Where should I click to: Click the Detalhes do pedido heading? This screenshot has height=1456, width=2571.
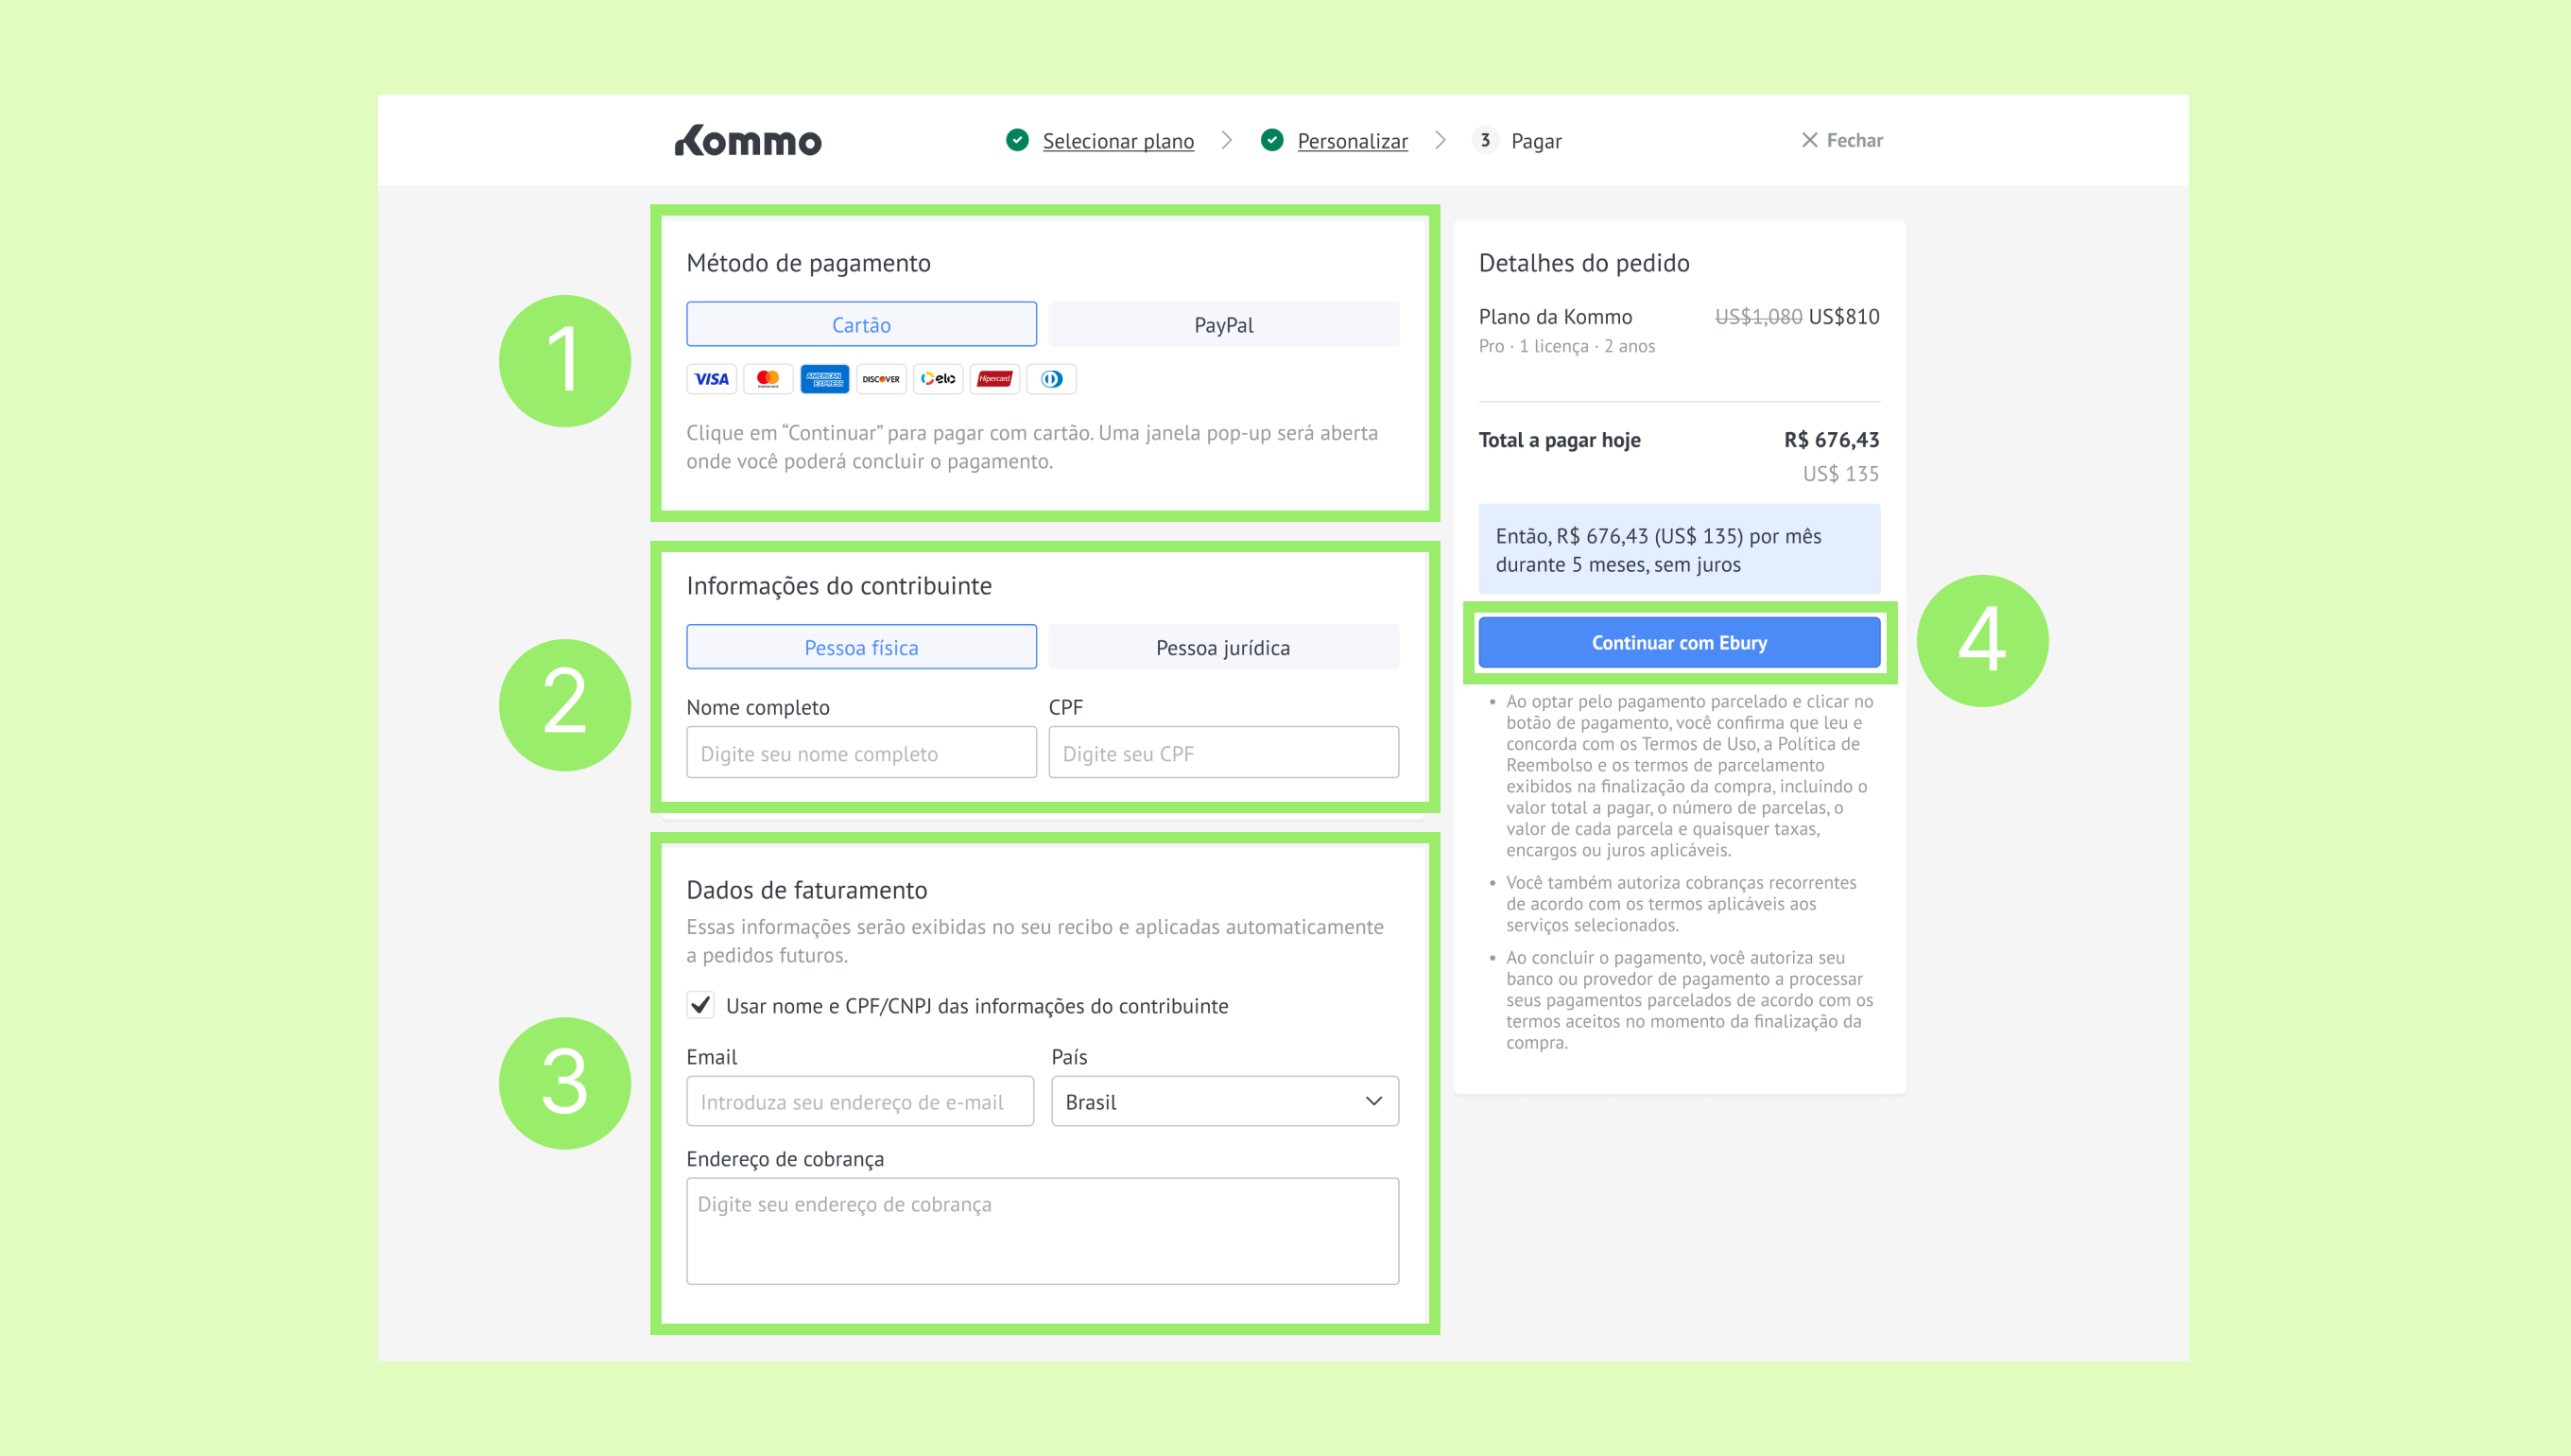1584,263
